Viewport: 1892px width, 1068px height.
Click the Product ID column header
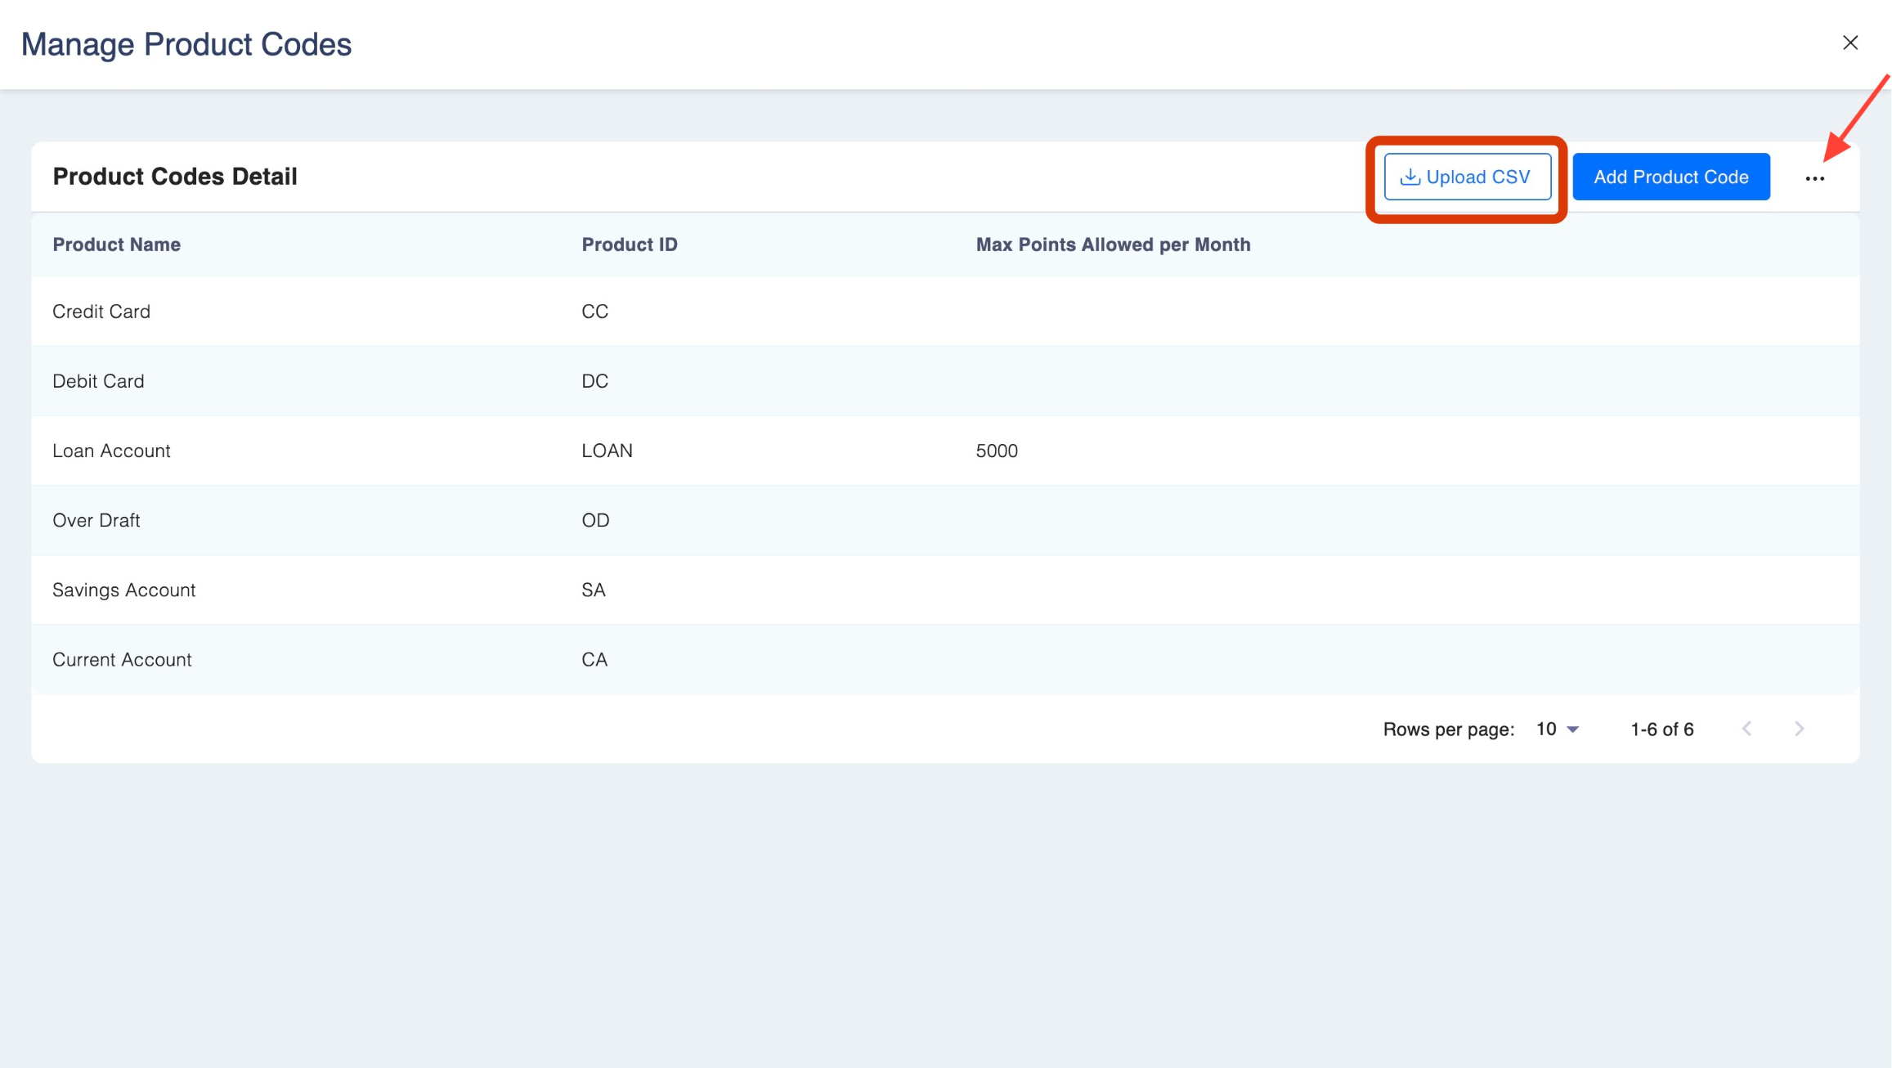coord(629,245)
